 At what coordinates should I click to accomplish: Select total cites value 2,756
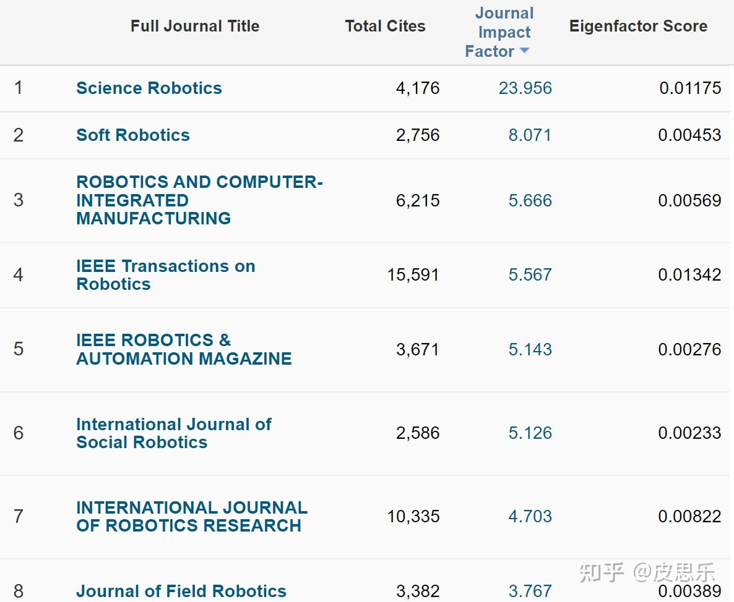[x=418, y=135]
